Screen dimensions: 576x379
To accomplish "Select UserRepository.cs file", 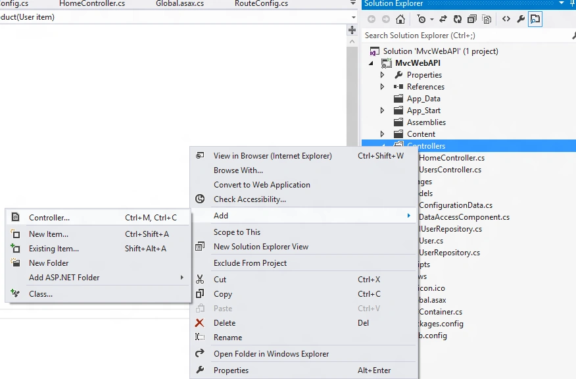I will [449, 253].
